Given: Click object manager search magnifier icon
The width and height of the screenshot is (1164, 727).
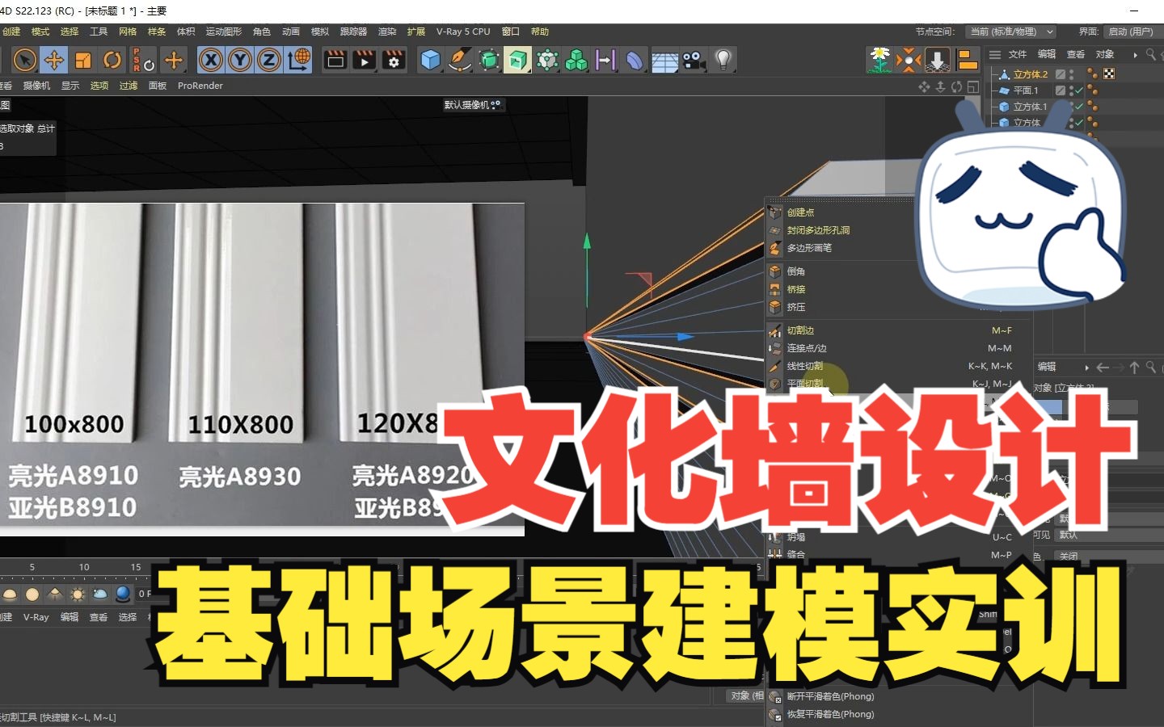Looking at the screenshot, I should pos(1151,55).
